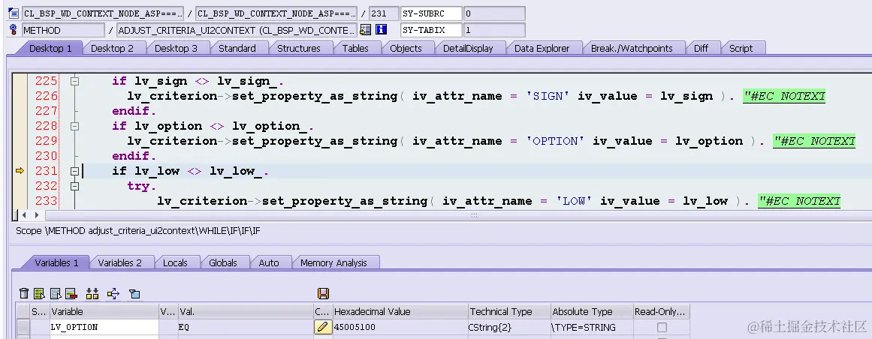Click the Variable column header
The height and width of the screenshot is (339, 872).
tap(104, 312)
